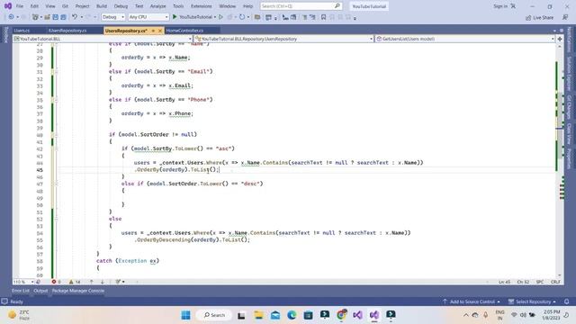Open Google Chrome from the taskbar
The height and width of the screenshot is (324, 576).
(x=341, y=315)
